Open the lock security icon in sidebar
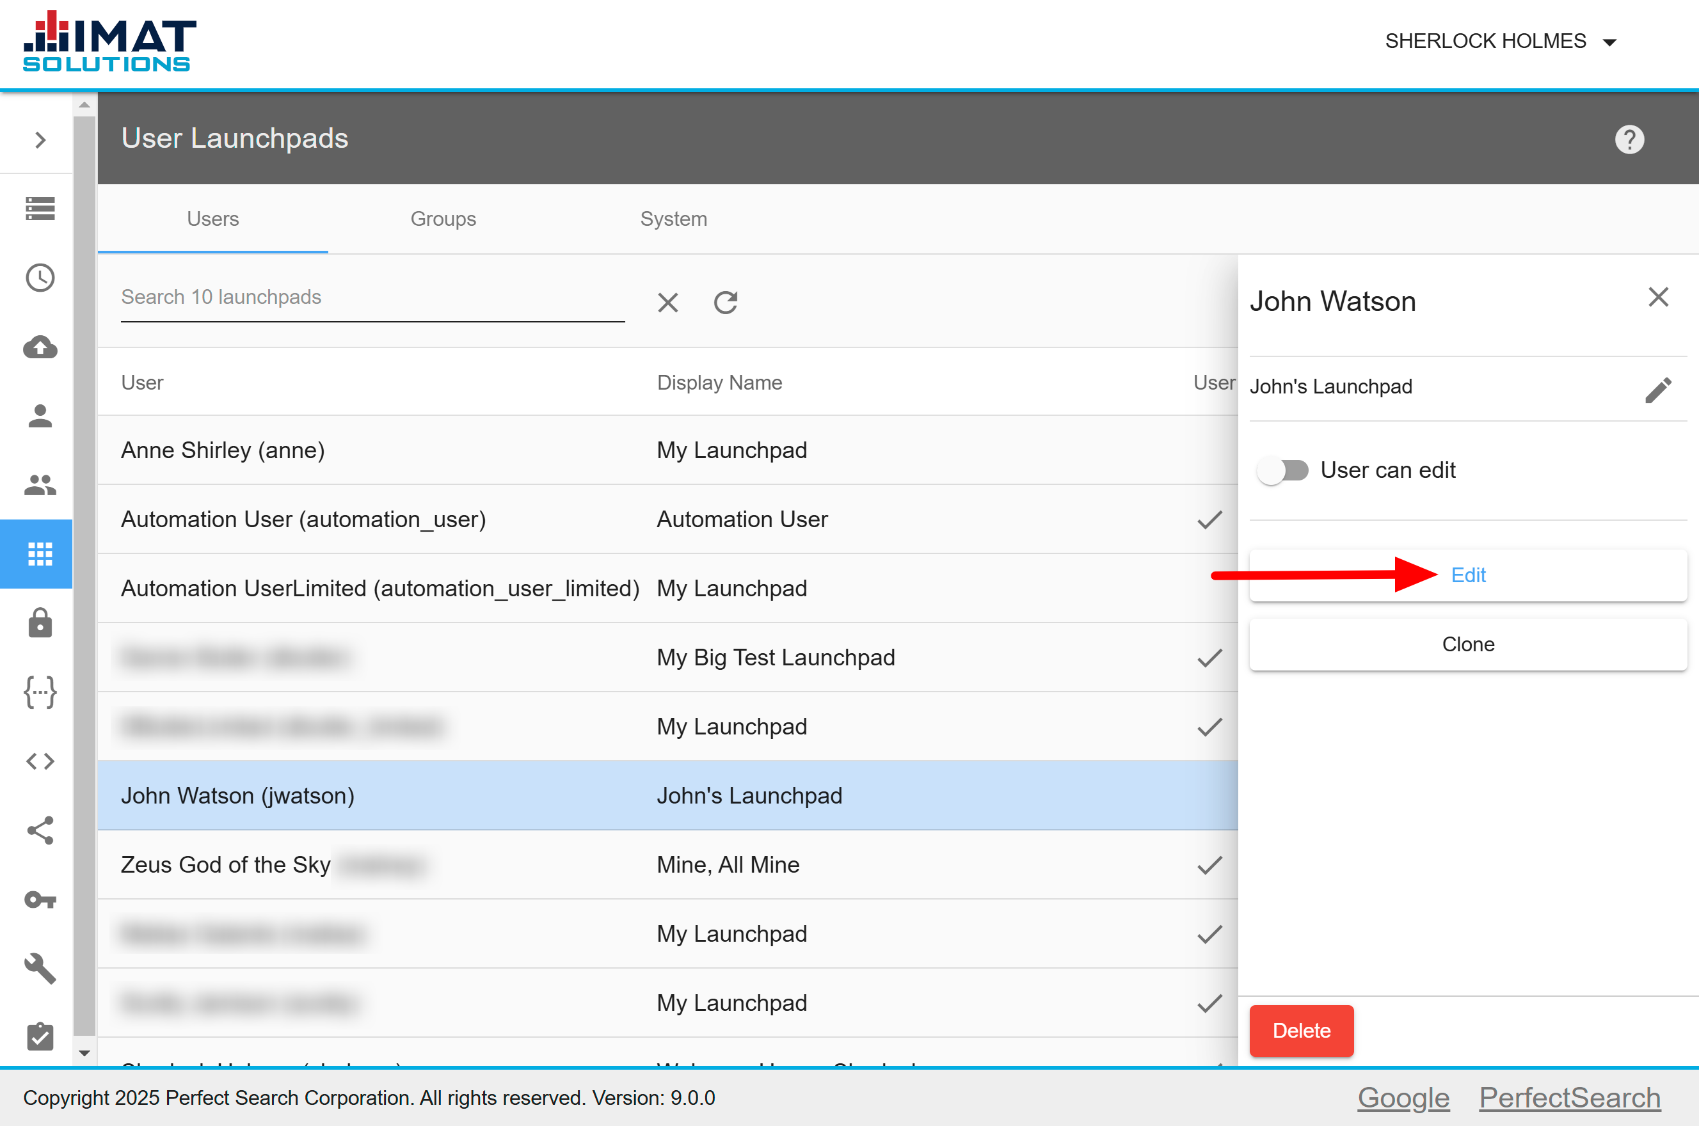The height and width of the screenshot is (1126, 1699). pos(40,622)
